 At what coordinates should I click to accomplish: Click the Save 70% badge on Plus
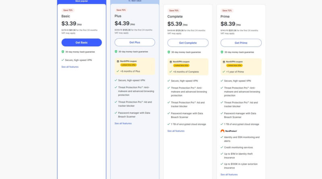click(x=121, y=10)
